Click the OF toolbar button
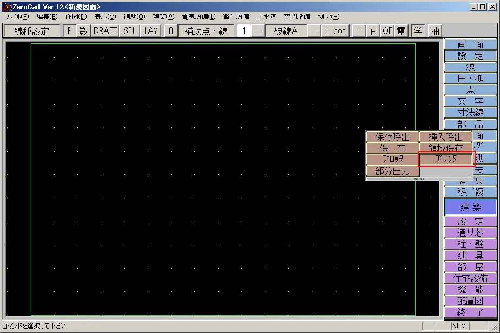Image resolution: width=500 pixels, height=333 pixels. (387, 31)
